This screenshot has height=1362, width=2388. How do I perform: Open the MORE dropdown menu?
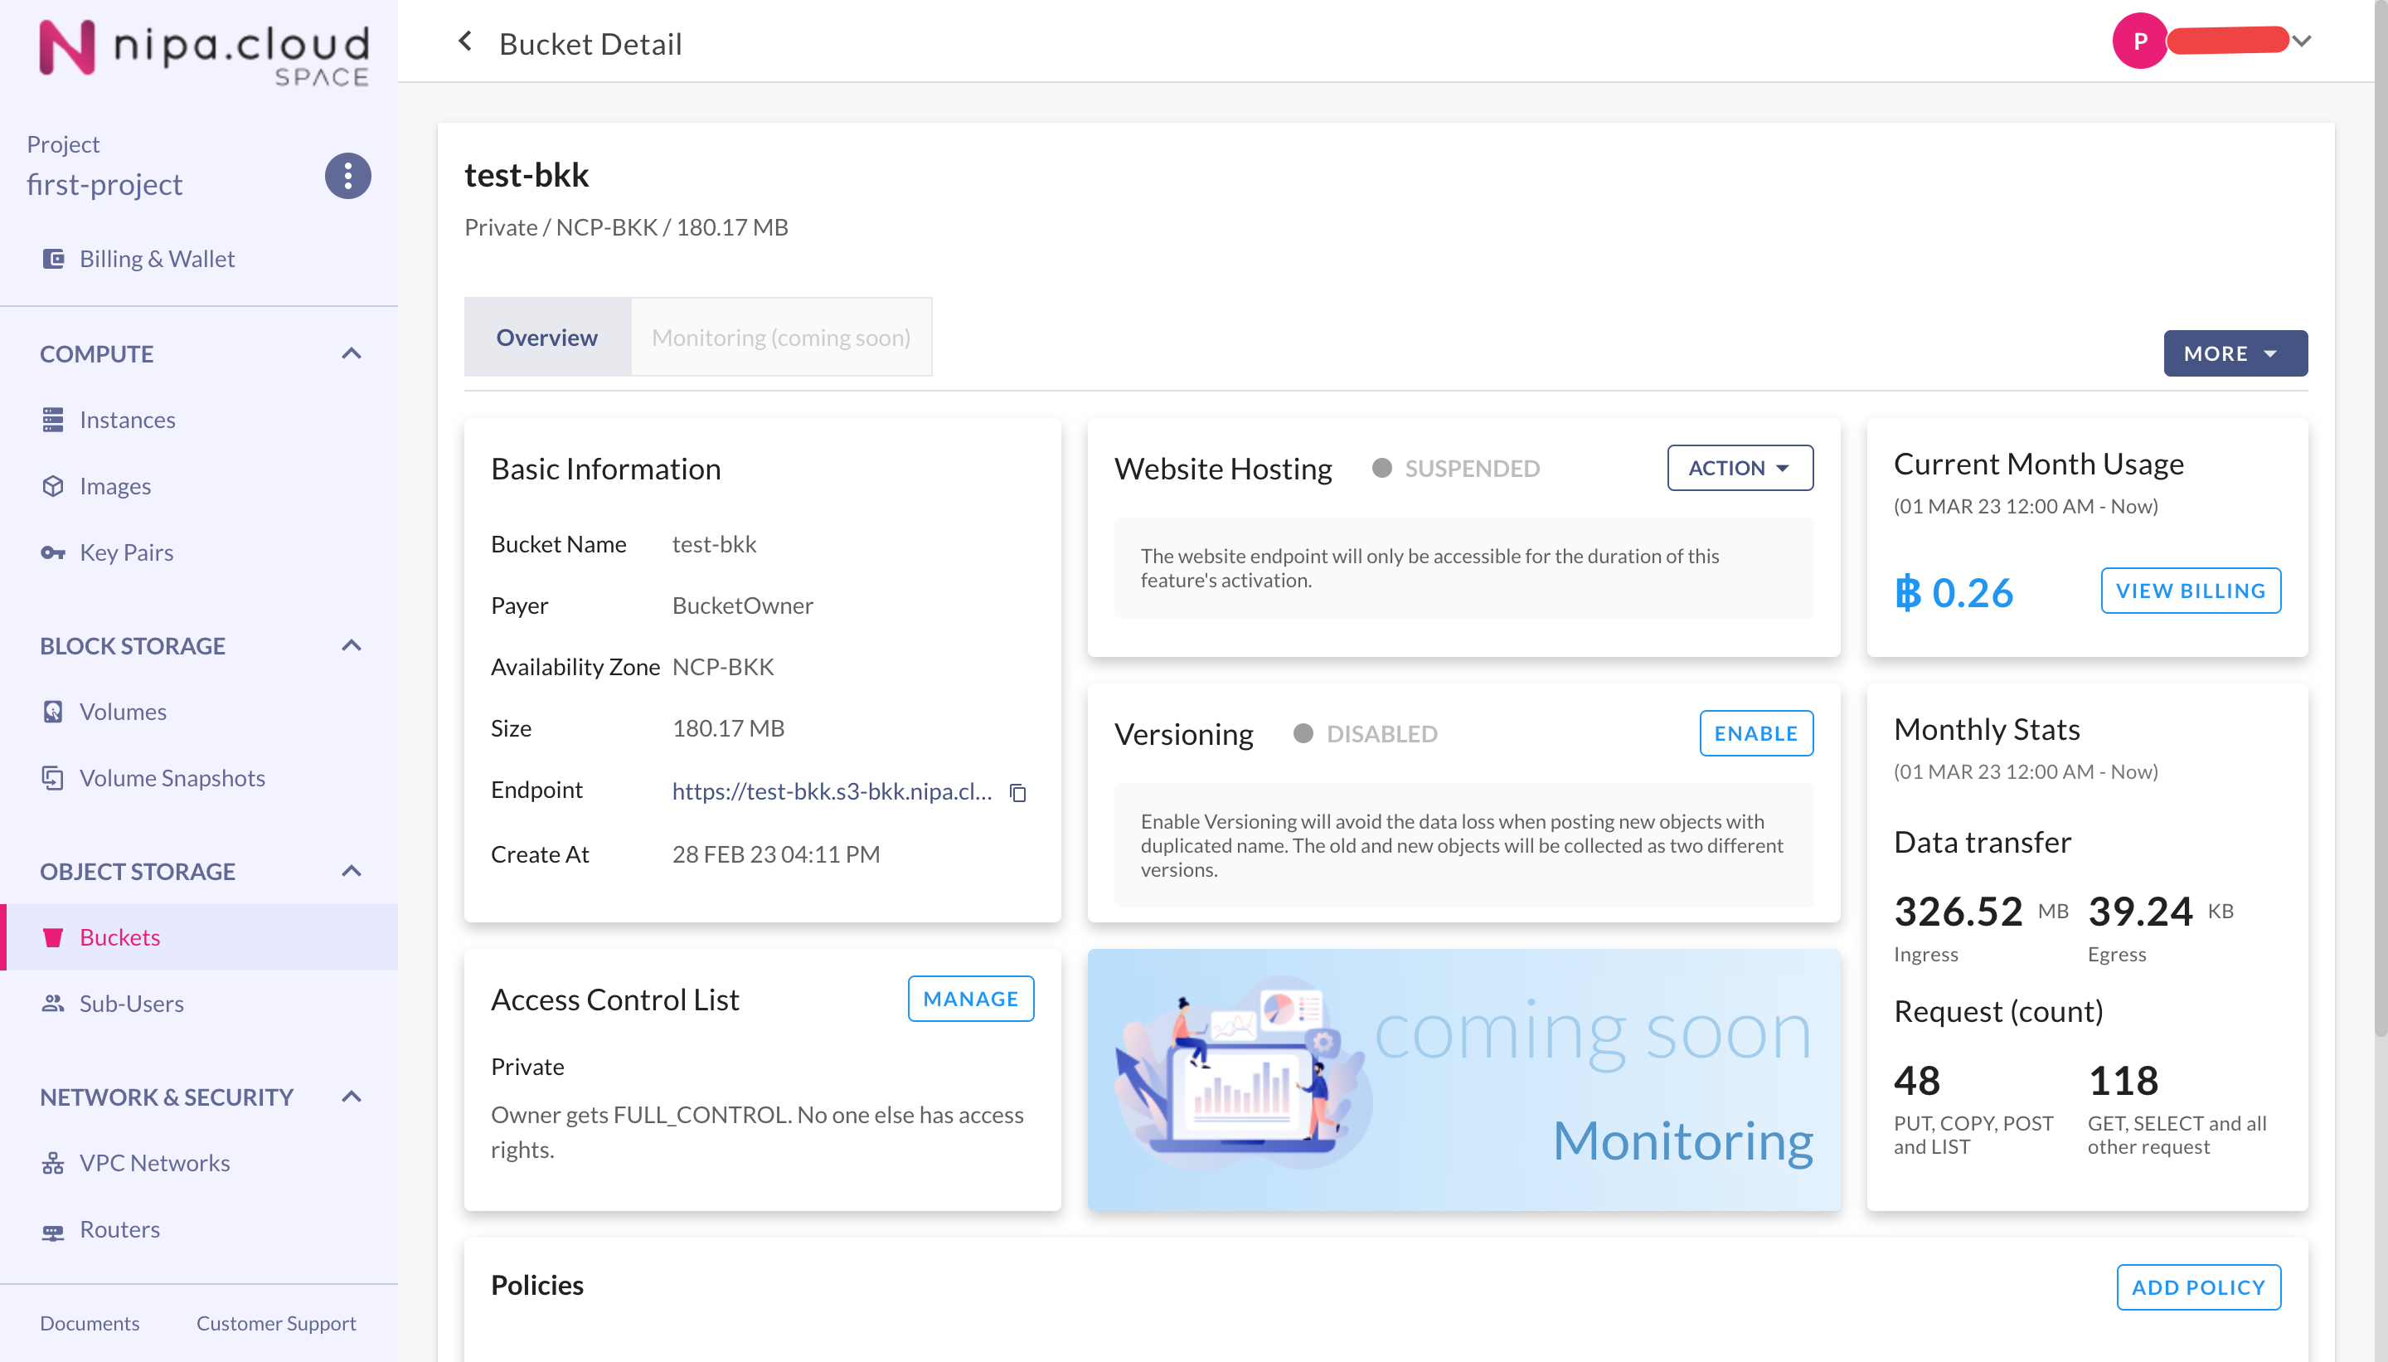[x=2234, y=353]
